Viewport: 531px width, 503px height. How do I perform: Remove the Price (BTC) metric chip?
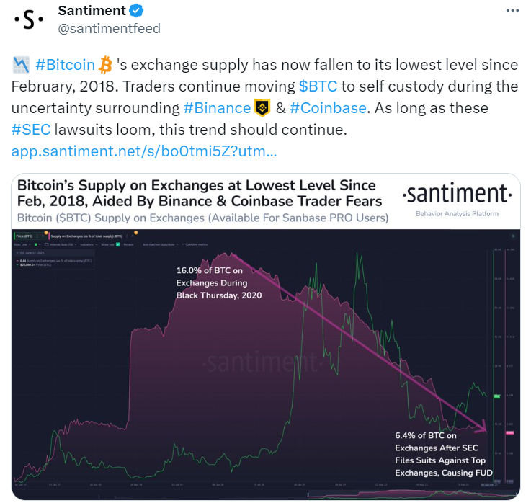(43, 236)
